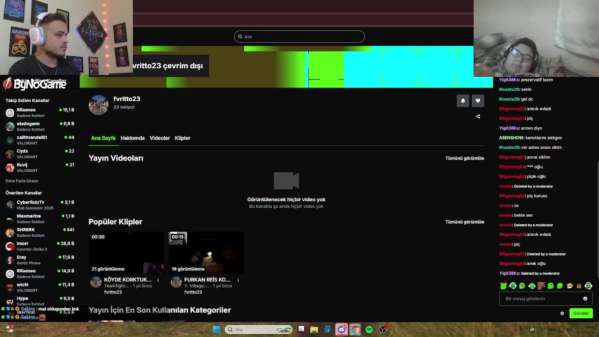
Task: Open Hype channel in sidebar
Action: pos(40,301)
